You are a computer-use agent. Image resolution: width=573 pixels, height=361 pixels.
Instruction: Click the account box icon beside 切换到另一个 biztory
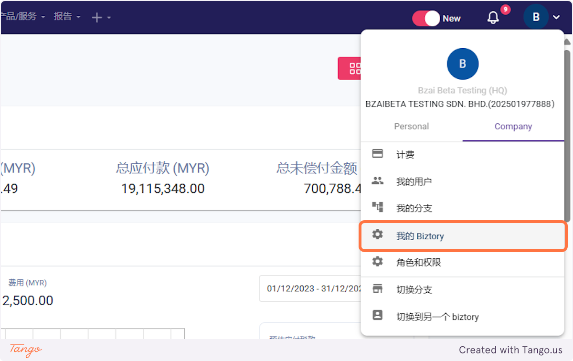coord(378,315)
